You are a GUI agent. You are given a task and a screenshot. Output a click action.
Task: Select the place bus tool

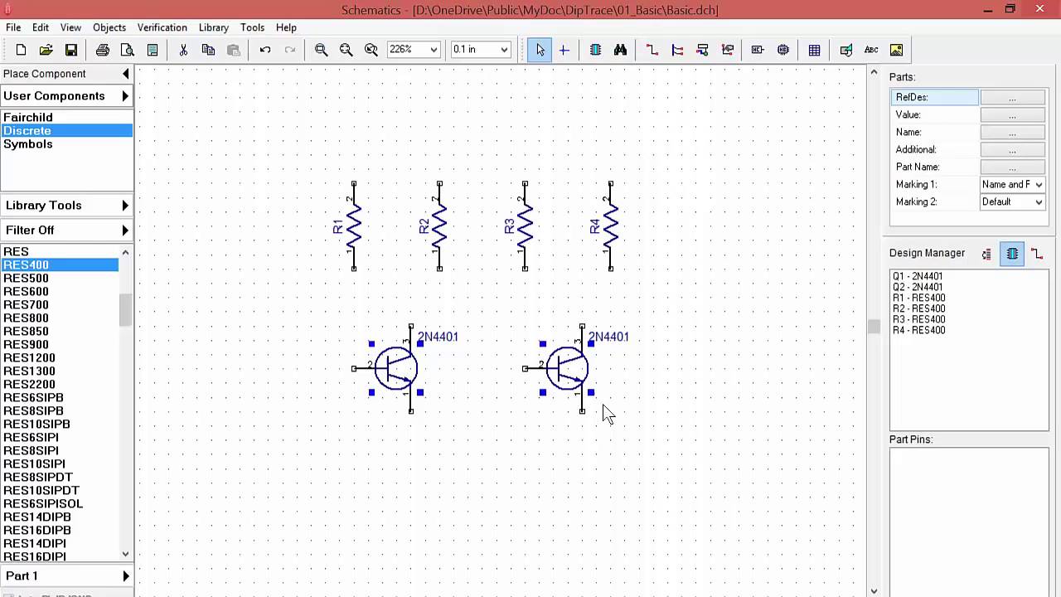[x=677, y=50]
